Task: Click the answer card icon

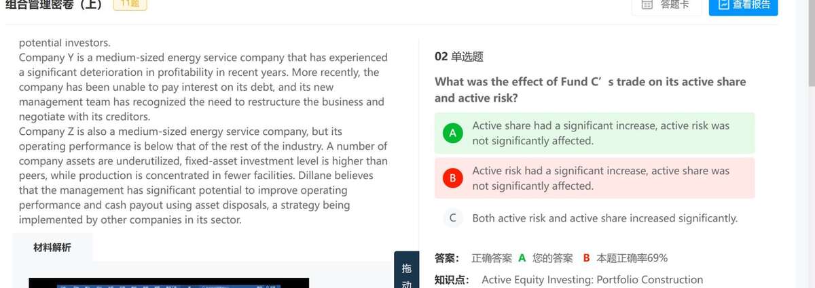Action: 647,5
